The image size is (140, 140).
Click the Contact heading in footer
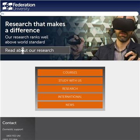tap(9, 123)
